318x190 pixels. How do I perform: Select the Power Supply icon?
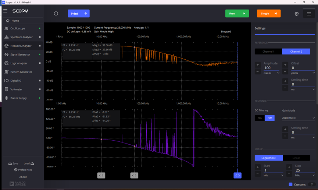tap(7, 98)
